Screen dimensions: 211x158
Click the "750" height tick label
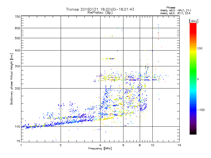coord(17,17)
